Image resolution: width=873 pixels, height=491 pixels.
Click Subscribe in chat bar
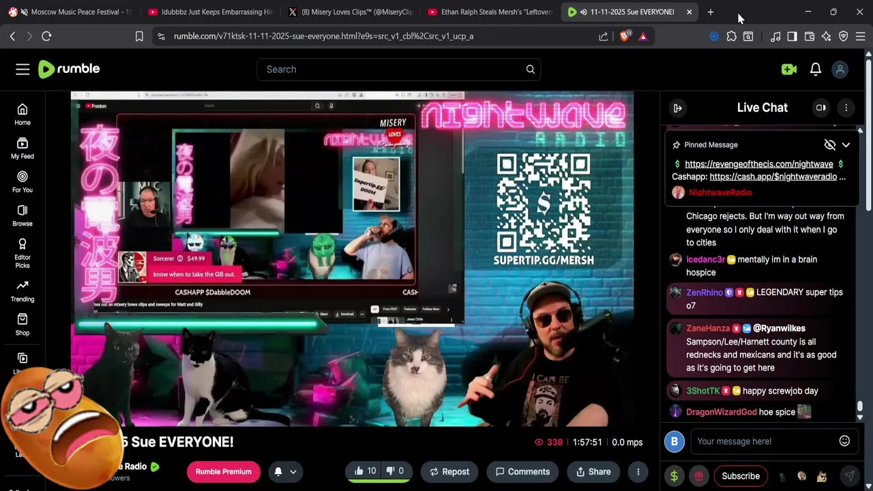(x=741, y=476)
